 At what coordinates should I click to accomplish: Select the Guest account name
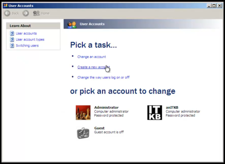(99, 128)
